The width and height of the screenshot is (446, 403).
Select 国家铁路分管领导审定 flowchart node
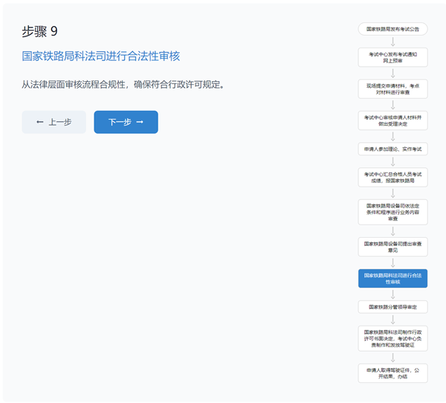(392, 306)
